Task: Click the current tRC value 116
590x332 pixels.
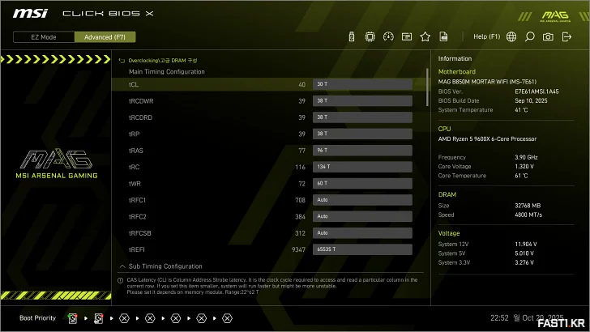Action: [x=300, y=168]
